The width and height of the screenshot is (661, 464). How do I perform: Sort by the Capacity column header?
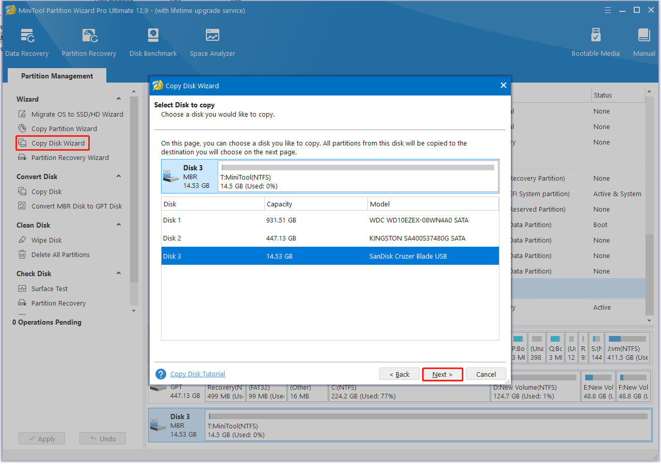[316, 204]
